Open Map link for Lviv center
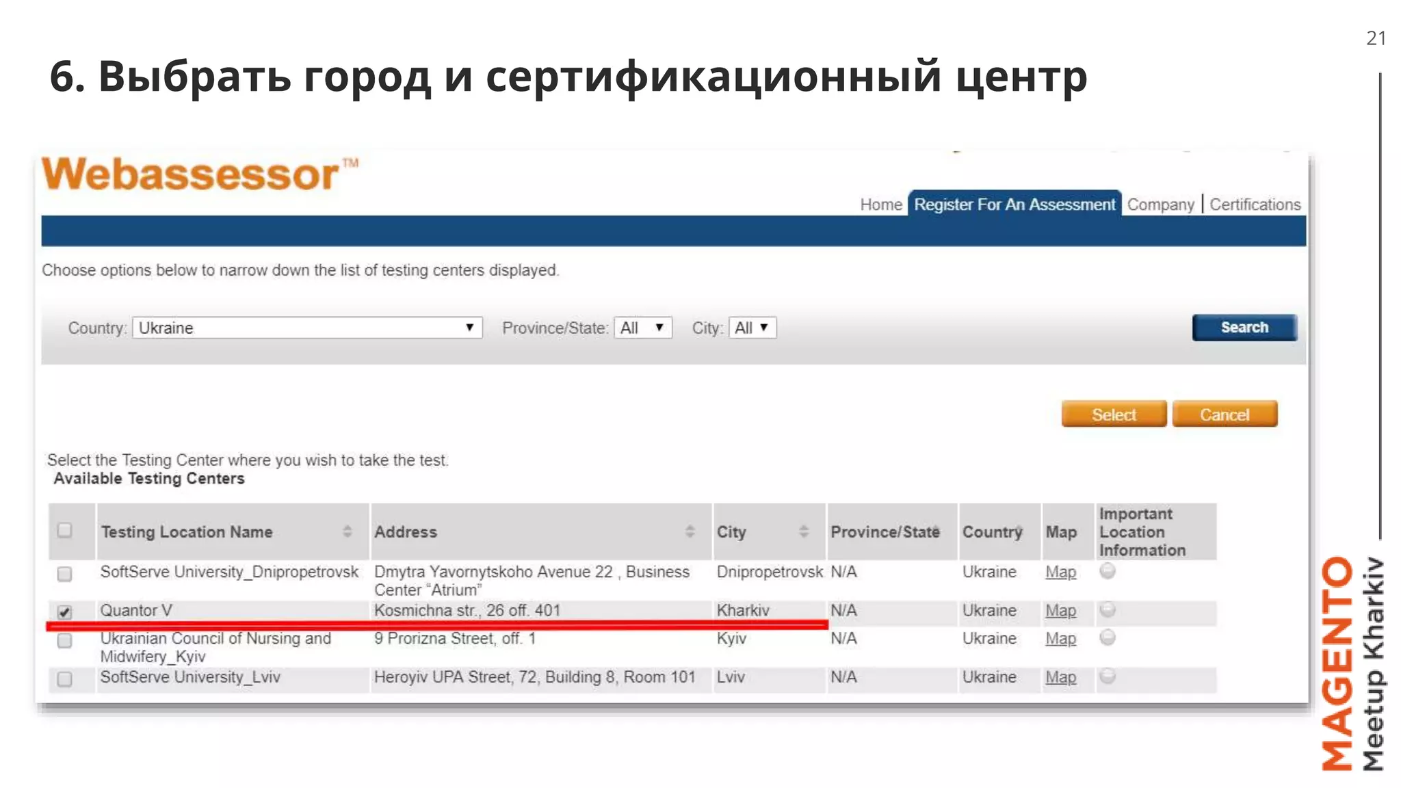Image resolution: width=1401 pixels, height=788 pixels. [1060, 677]
